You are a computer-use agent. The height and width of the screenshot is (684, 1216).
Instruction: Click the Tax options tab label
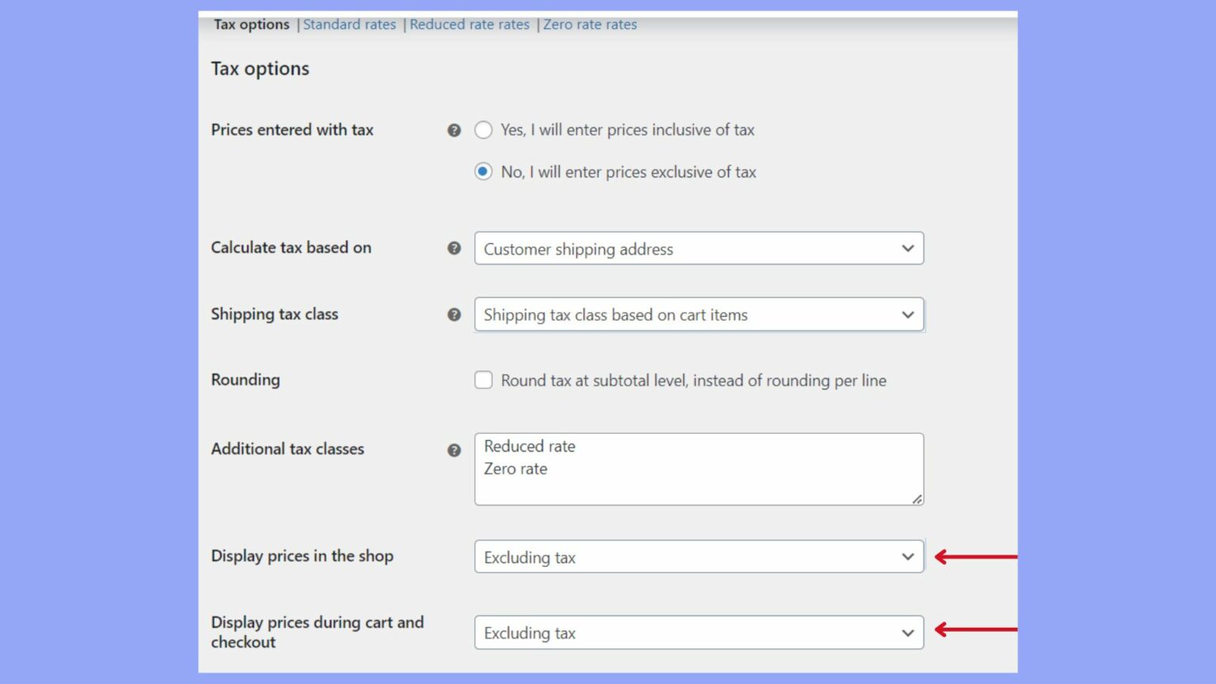251,24
